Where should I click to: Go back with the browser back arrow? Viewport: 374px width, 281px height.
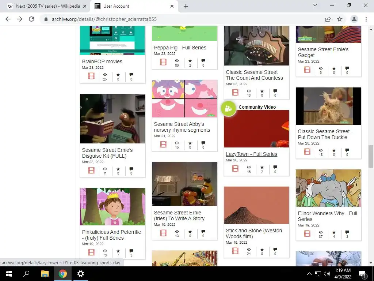tap(8, 19)
